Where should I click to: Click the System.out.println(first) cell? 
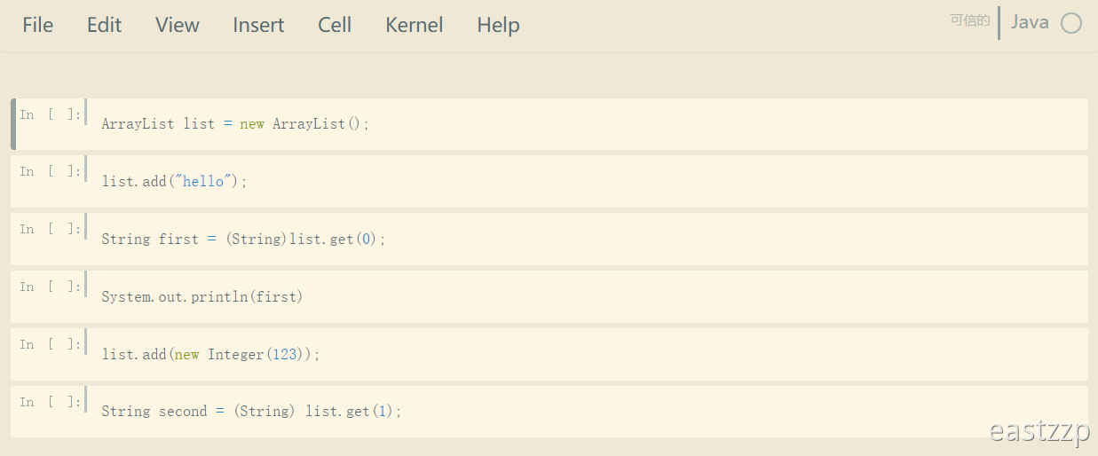pos(587,297)
